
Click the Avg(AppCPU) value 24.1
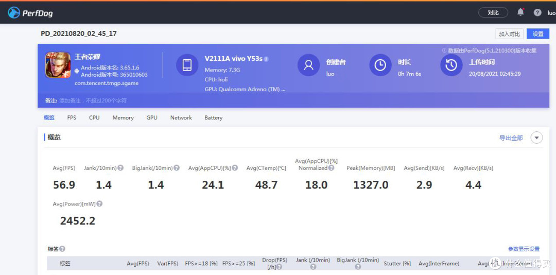(x=213, y=185)
